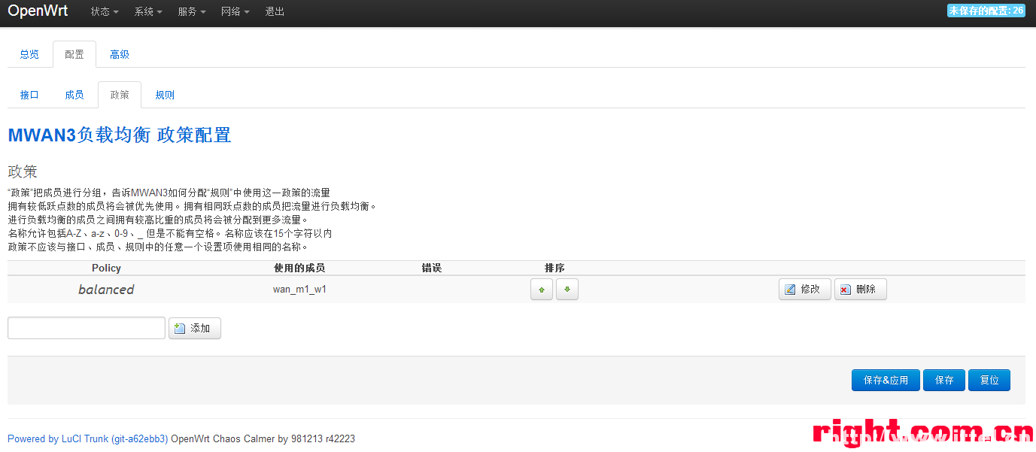Click the 使用的成员 column header

pyautogui.click(x=299, y=268)
